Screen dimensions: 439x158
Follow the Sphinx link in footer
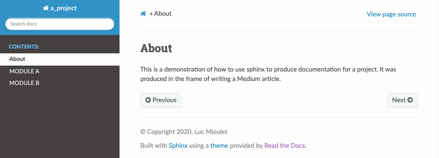click(178, 146)
